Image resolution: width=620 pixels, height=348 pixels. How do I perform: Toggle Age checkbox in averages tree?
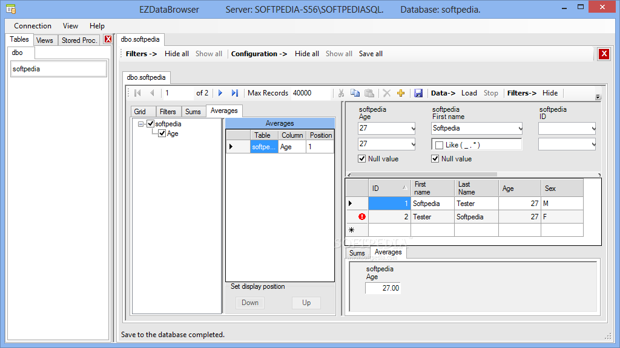(x=162, y=134)
